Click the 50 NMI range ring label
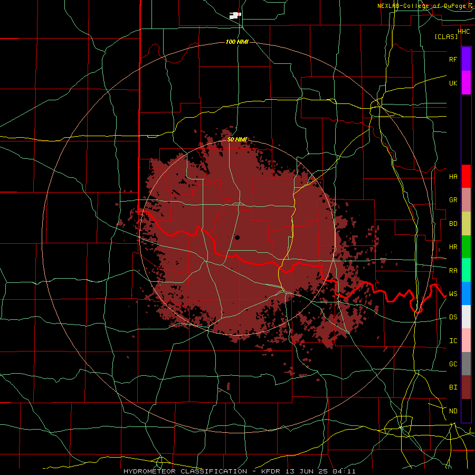 (237, 139)
